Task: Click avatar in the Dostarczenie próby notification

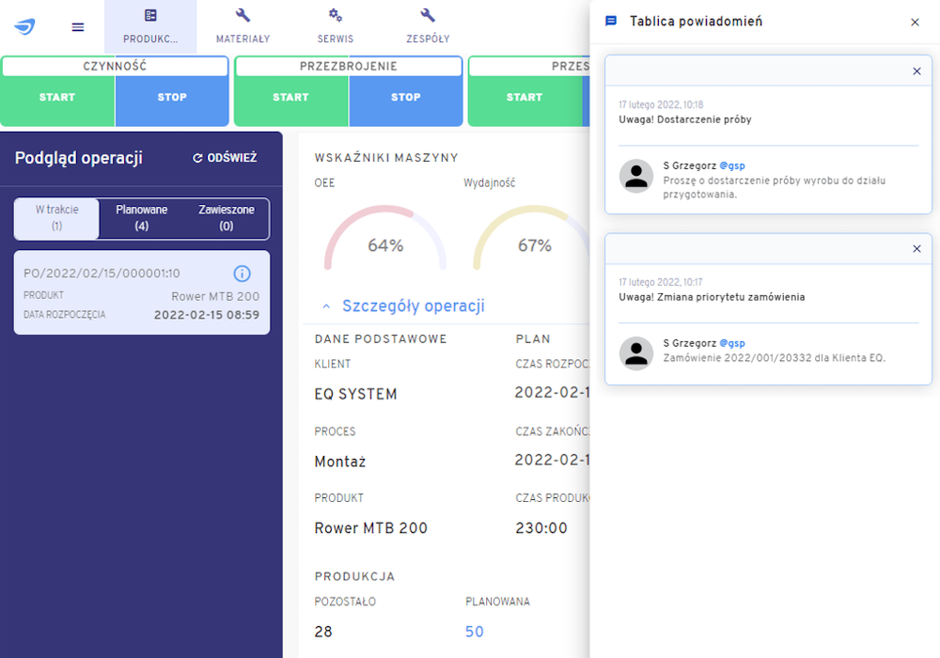Action: pyautogui.click(x=636, y=176)
